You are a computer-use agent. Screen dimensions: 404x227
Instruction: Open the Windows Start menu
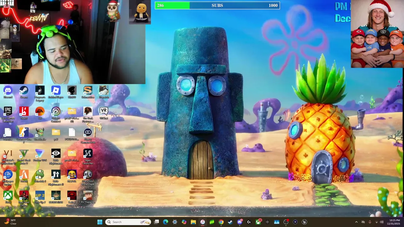100,222
